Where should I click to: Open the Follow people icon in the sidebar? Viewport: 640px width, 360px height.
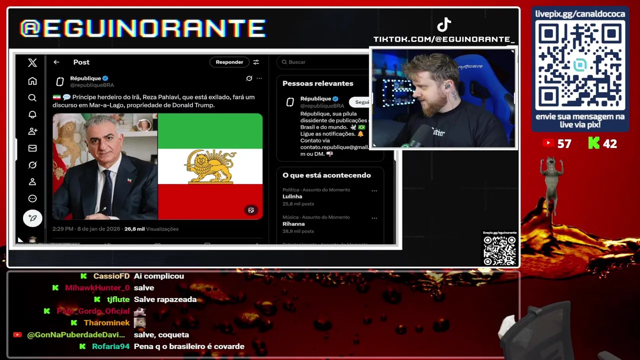(32, 131)
